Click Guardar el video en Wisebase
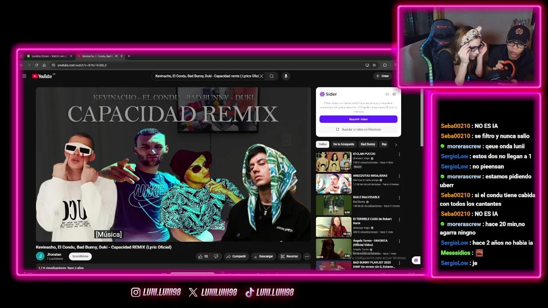The width and height of the screenshot is (548, 308). (358, 129)
